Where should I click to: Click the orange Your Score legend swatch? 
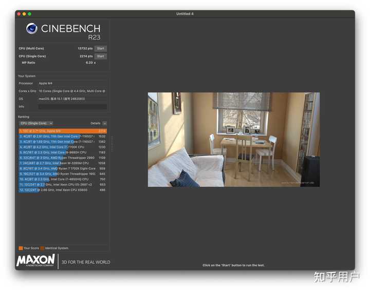[21, 248]
